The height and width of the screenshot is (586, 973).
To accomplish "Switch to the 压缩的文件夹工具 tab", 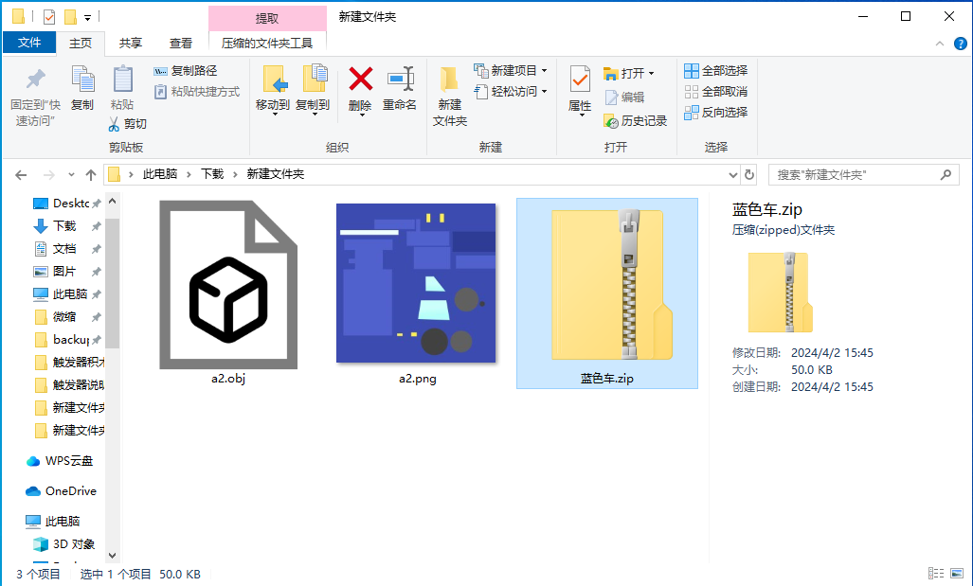I will click(x=267, y=43).
